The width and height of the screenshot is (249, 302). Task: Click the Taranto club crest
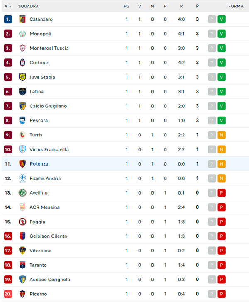point(22,265)
